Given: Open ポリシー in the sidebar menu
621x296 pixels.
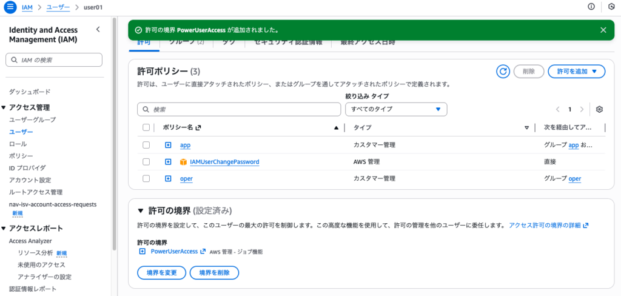Looking at the screenshot, I should tap(21, 156).
